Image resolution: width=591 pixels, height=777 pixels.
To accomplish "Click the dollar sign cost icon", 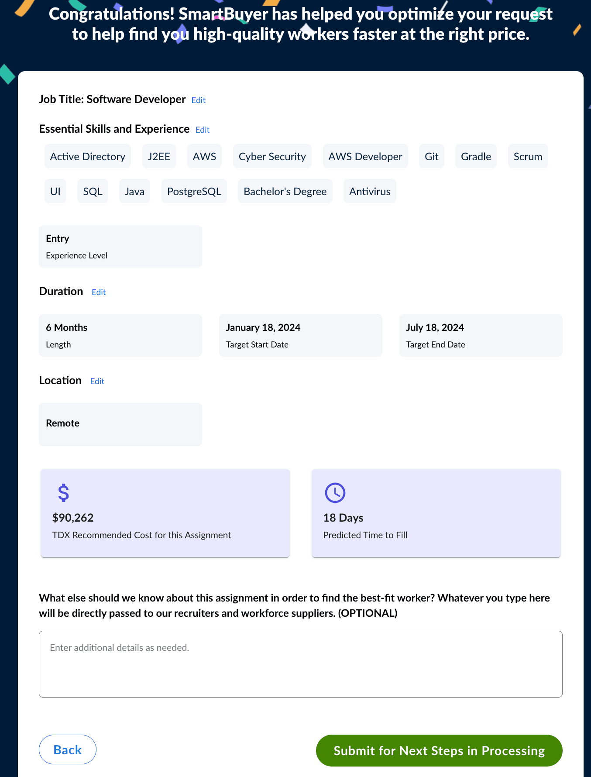I will (x=64, y=493).
